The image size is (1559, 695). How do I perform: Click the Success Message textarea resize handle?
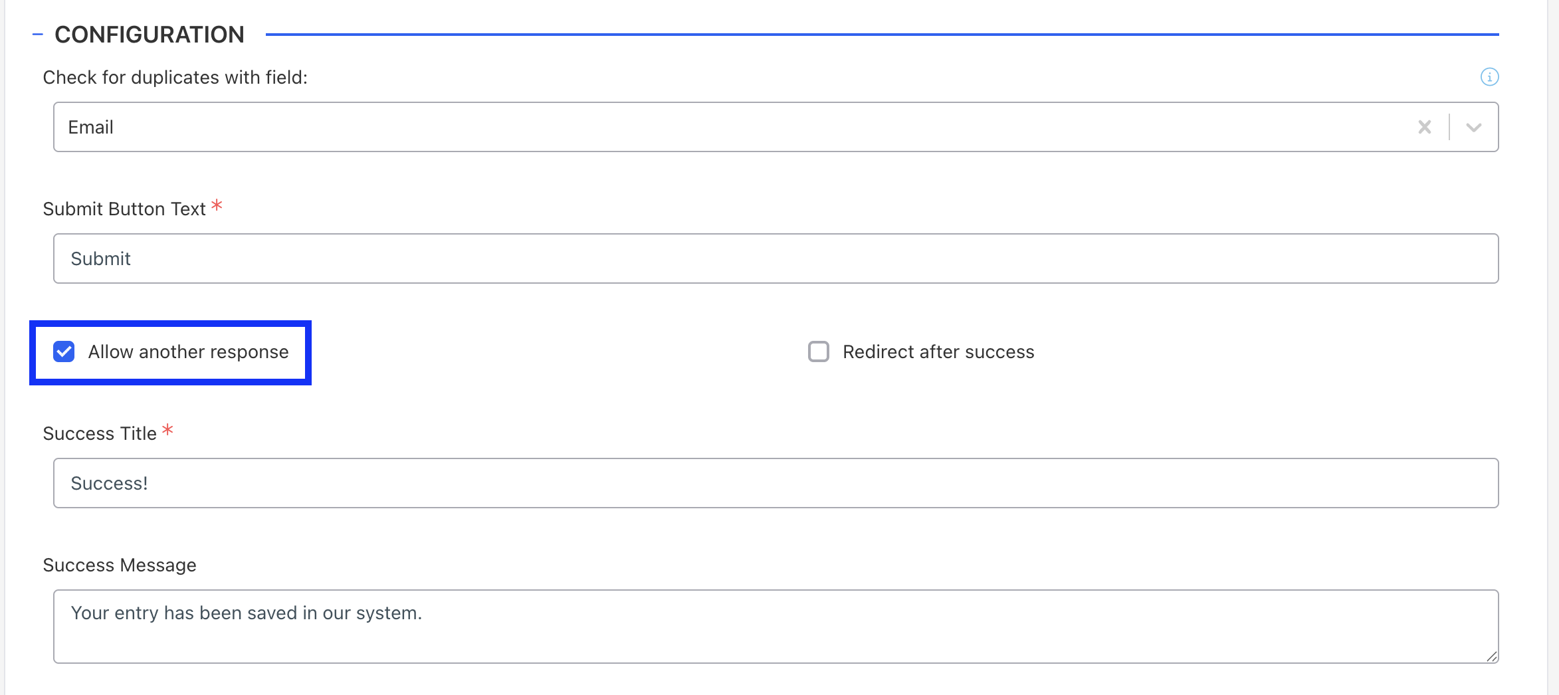[1491, 656]
